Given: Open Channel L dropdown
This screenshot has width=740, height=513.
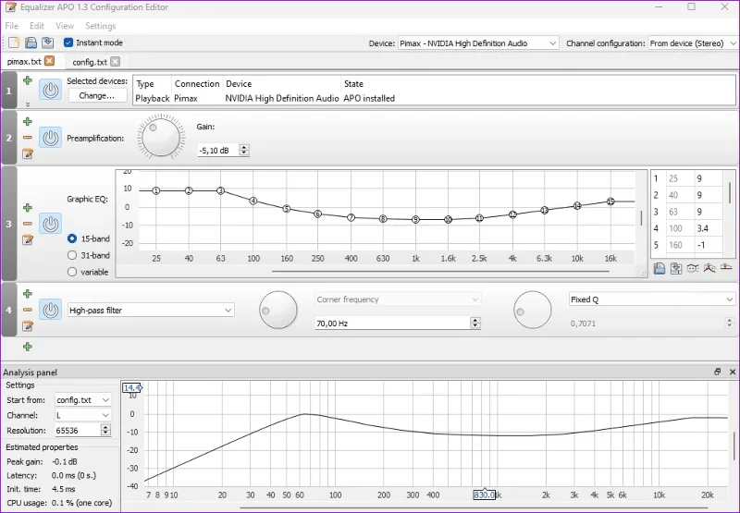Looking at the screenshot, I should pos(83,415).
